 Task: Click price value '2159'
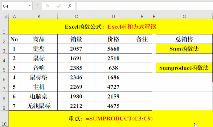(113, 96)
